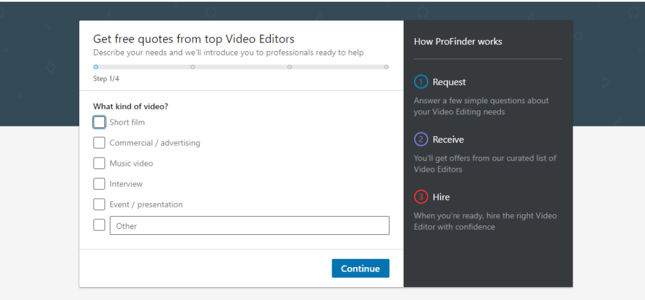The height and width of the screenshot is (300, 645).
Task: Click the 'Step 1/4' text
Action: click(x=106, y=79)
